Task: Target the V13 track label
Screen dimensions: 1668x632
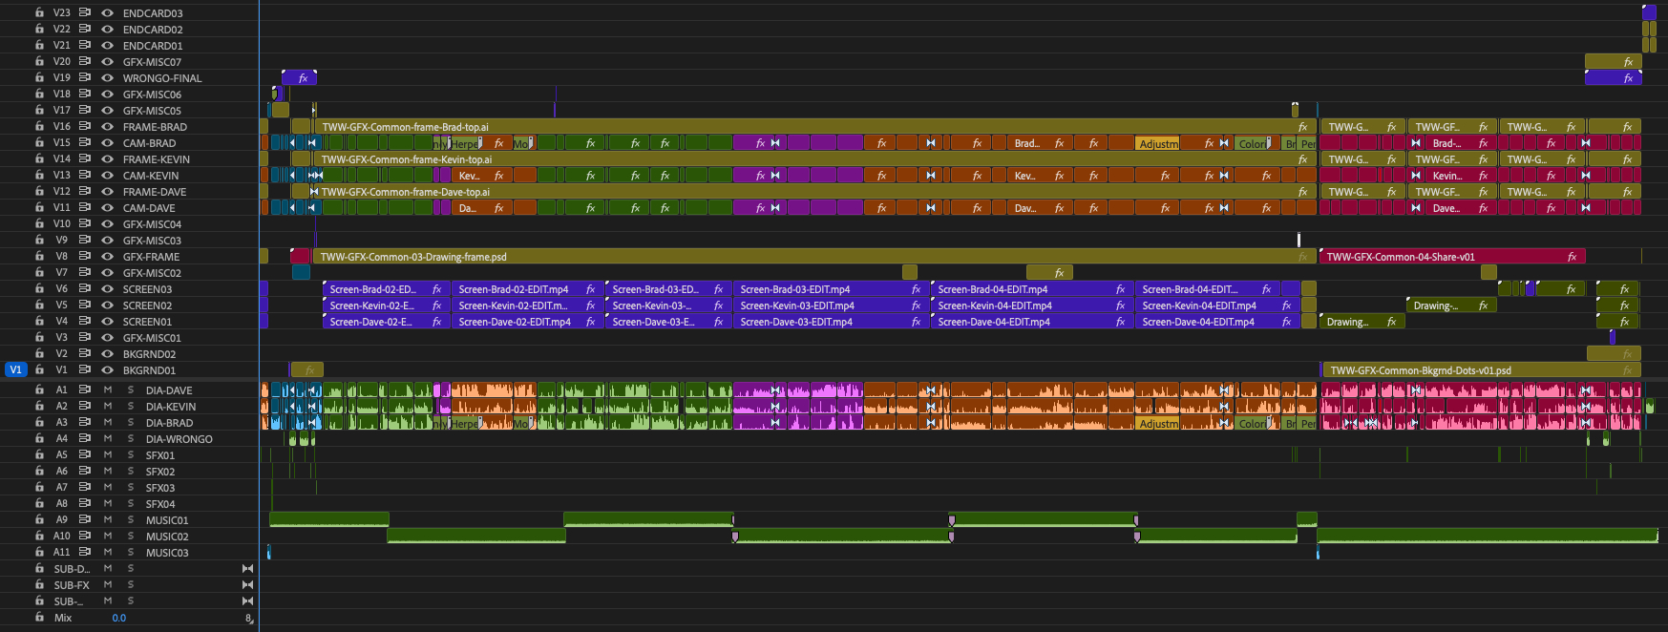Action: [61, 176]
